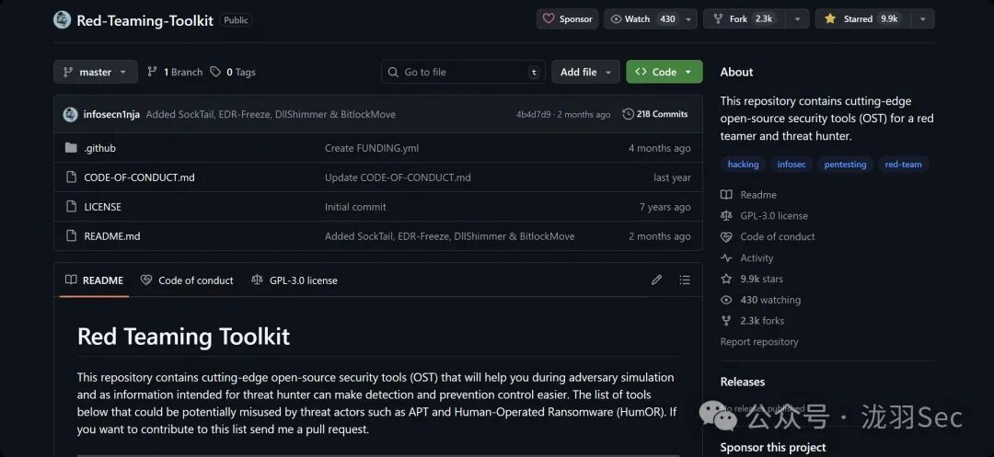The image size is (994, 457).
Task: Open the 430 watching sidebar link
Action: (770, 300)
